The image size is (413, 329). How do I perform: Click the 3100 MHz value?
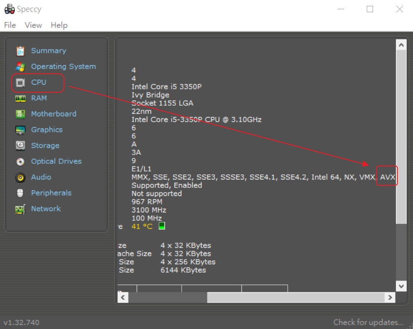(149, 210)
